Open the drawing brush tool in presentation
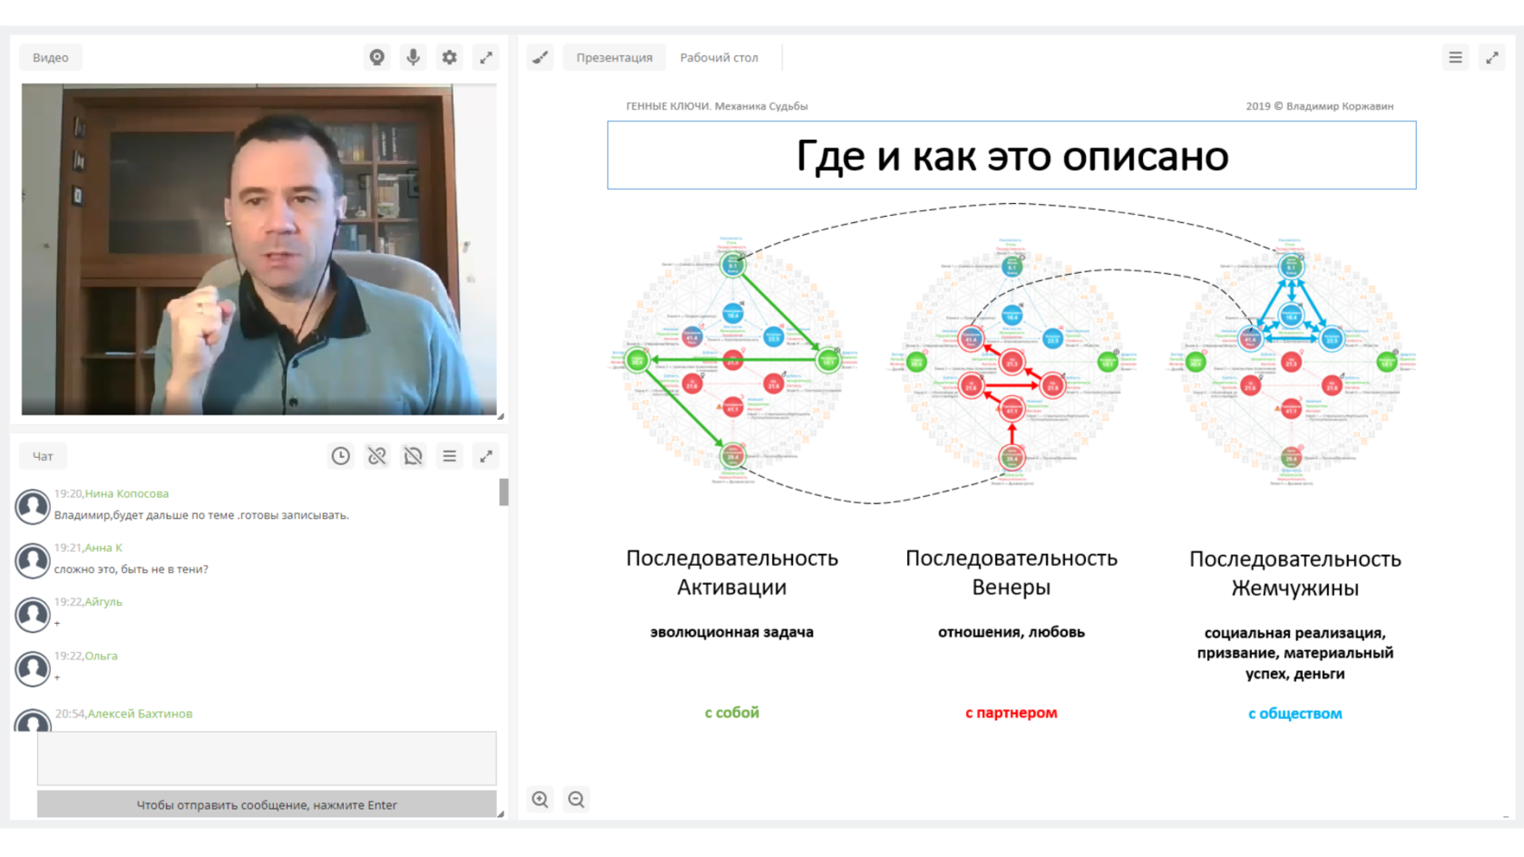Image resolution: width=1524 pixels, height=857 pixels. pos(541,57)
